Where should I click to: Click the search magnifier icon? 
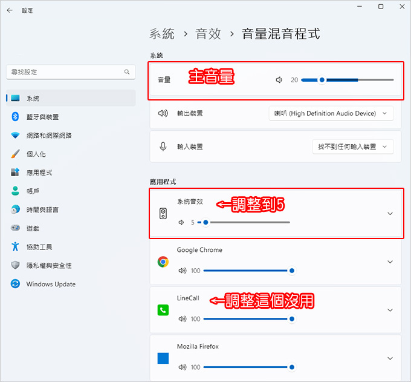pyautogui.click(x=127, y=72)
